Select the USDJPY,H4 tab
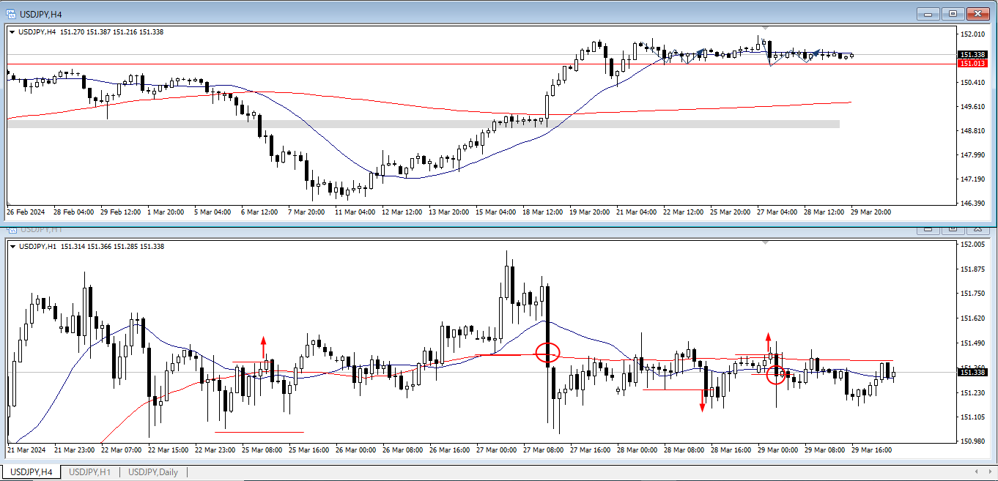 pos(30,472)
